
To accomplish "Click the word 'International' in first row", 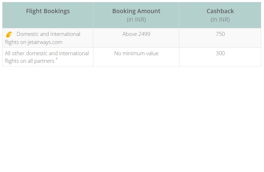I will (x=65, y=34).
